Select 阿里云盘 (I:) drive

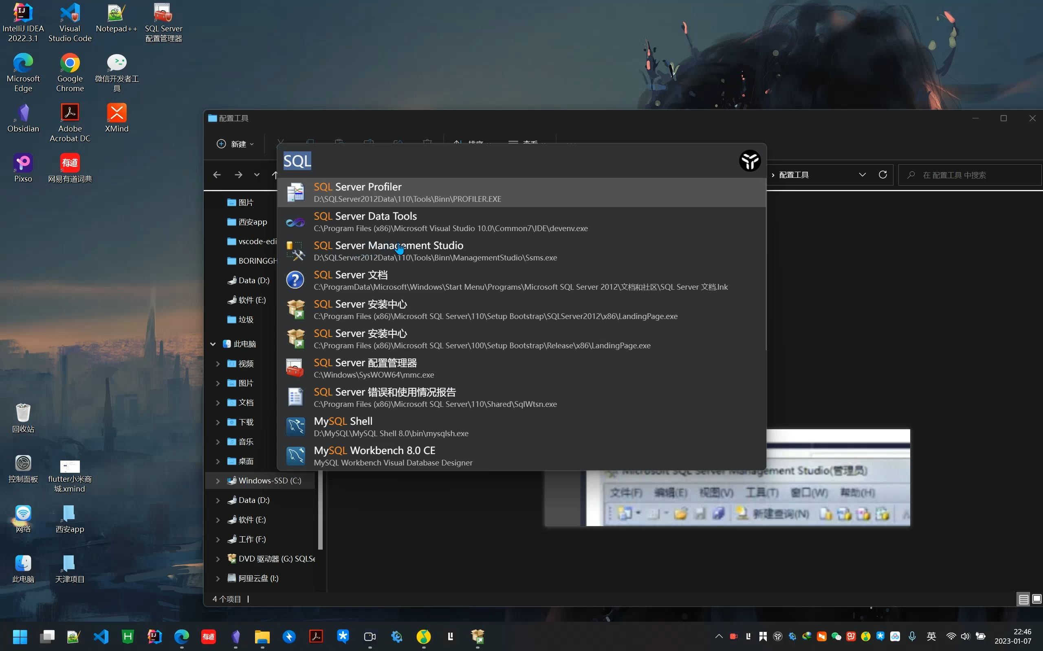253,579
